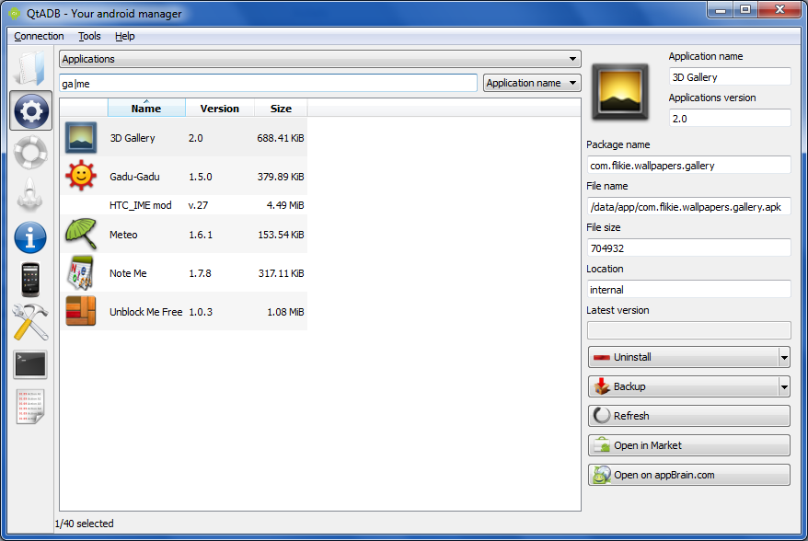
Task: Click the 317.11 KiB size cell
Action: pyautogui.click(x=281, y=273)
